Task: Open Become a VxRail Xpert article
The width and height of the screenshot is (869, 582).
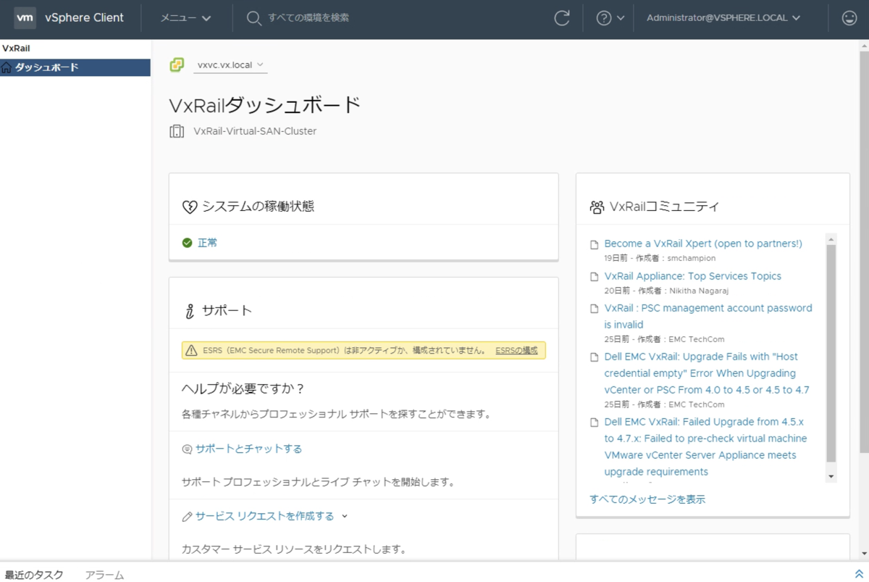Action: coord(703,244)
